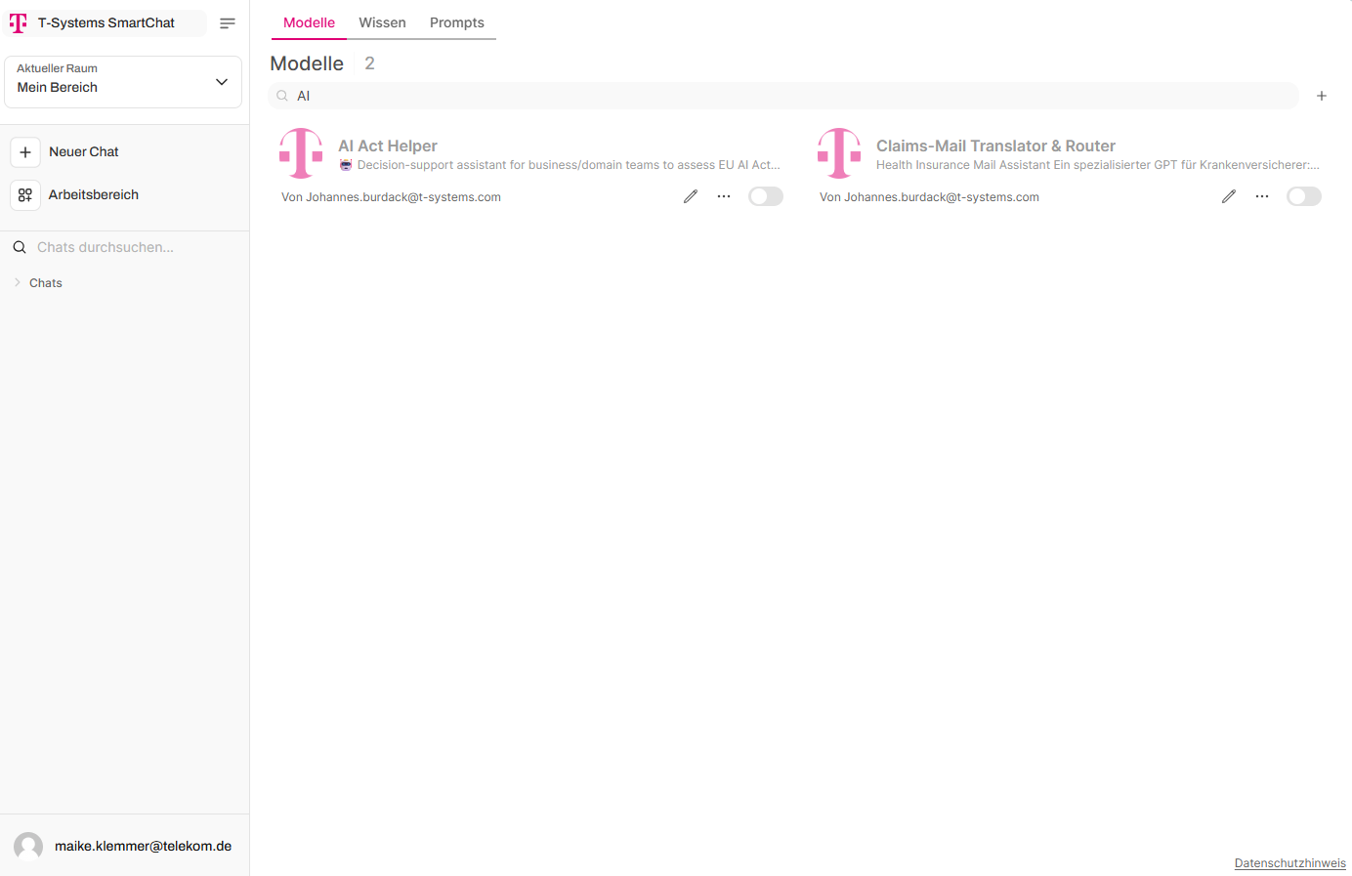
Task: Click the T-Systems SmartChat title
Action: coord(106,22)
